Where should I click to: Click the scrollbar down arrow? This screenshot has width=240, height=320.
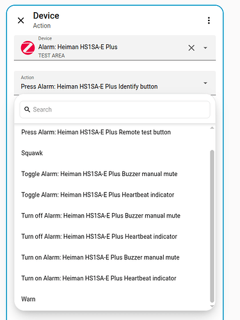click(x=212, y=306)
